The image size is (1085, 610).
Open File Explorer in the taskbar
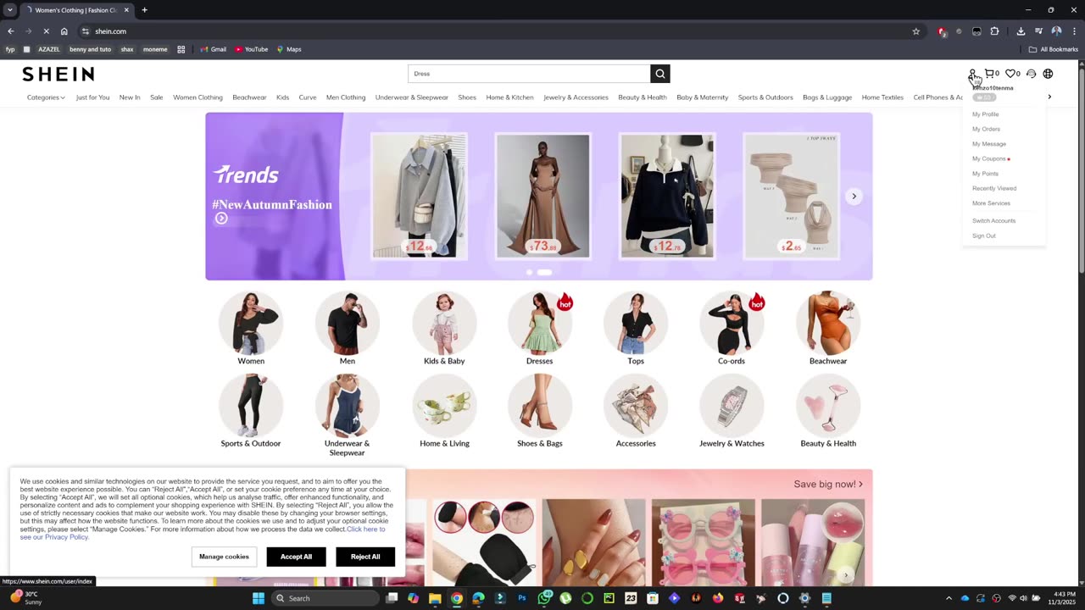tap(435, 598)
